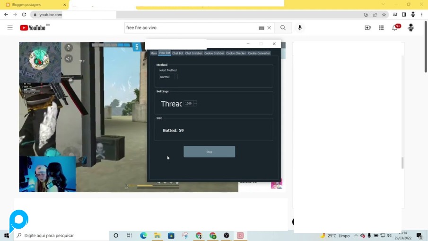This screenshot has width=428, height=241.
Task: Open the YouTube apps grid
Action: coord(381,28)
